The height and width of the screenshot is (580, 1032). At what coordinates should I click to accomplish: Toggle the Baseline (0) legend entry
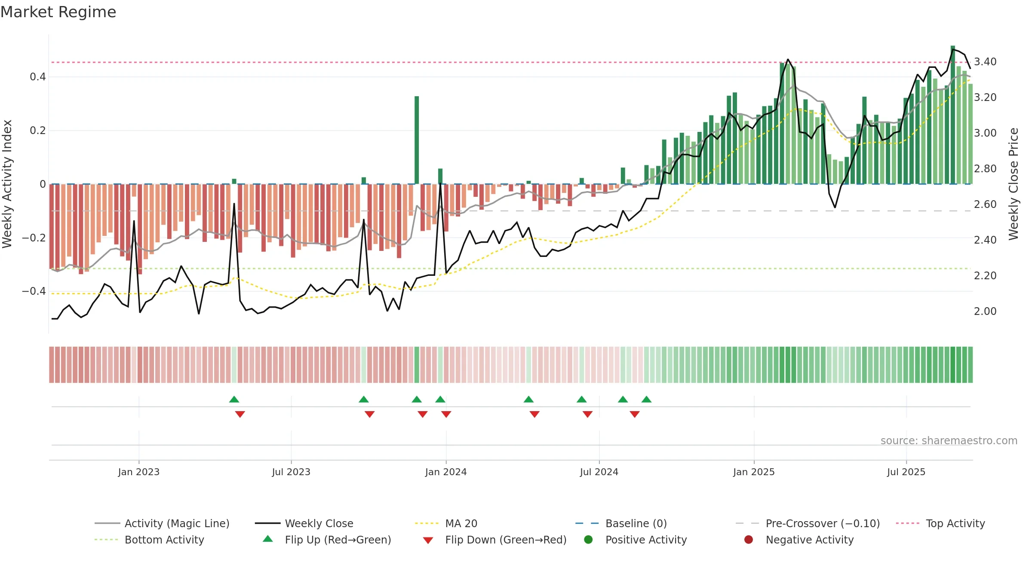click(621, 523)
